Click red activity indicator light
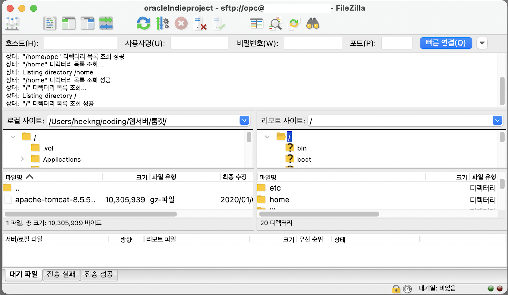 click(500, 288)
